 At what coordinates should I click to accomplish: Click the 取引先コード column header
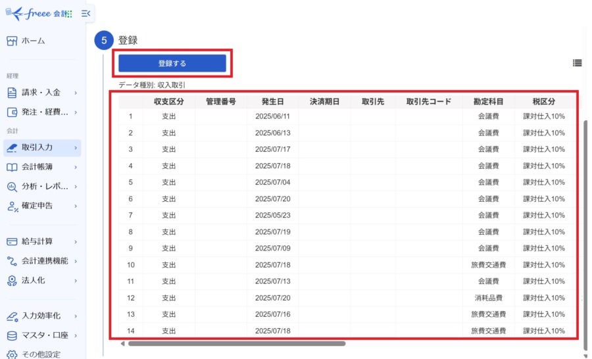tap(429, 101)
